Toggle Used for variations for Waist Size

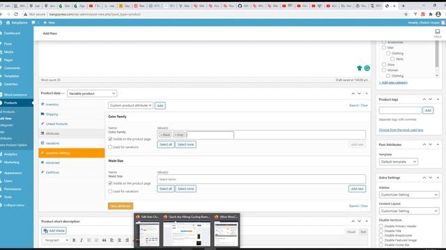click(x=110, y=192)
